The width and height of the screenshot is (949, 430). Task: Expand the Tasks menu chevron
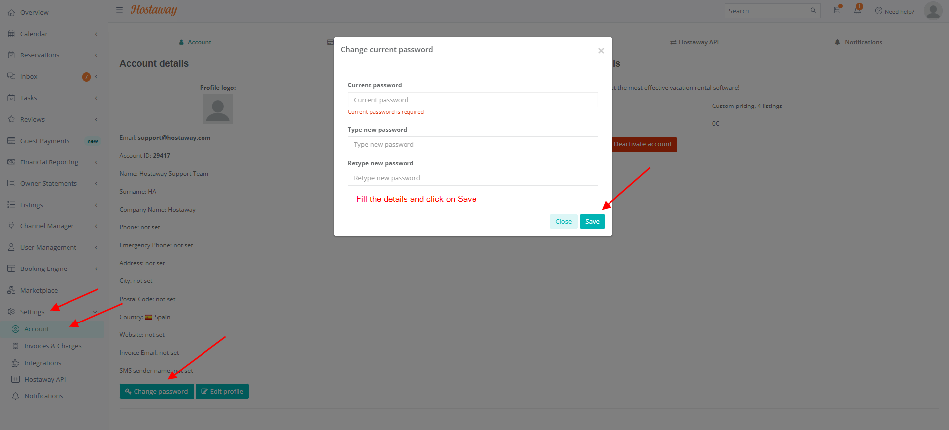coord(96,98)
